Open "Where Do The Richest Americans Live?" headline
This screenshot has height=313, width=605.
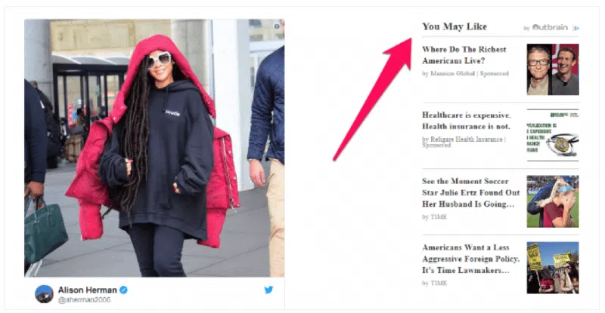(464, 55)
